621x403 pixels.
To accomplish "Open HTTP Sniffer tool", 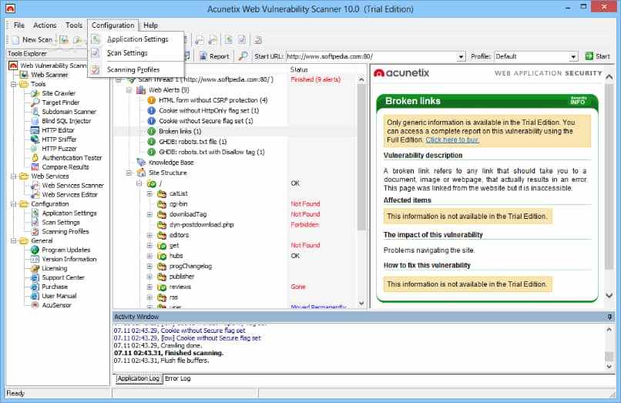I will tap(59, 139).
